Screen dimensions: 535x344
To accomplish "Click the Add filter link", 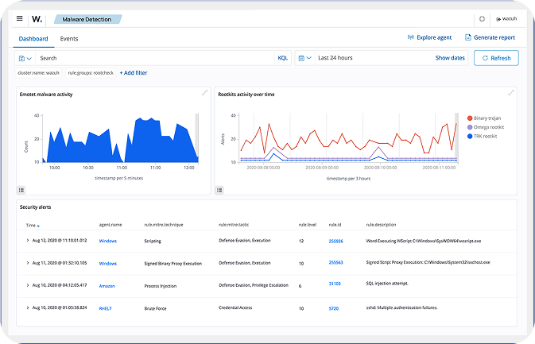I will pyautogui.click(x=134, y=73).
